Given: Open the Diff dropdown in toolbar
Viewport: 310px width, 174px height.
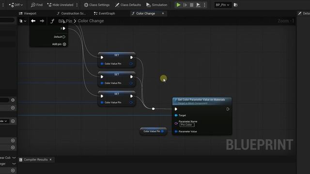Looking at the screenshot, I should (16, 5).
